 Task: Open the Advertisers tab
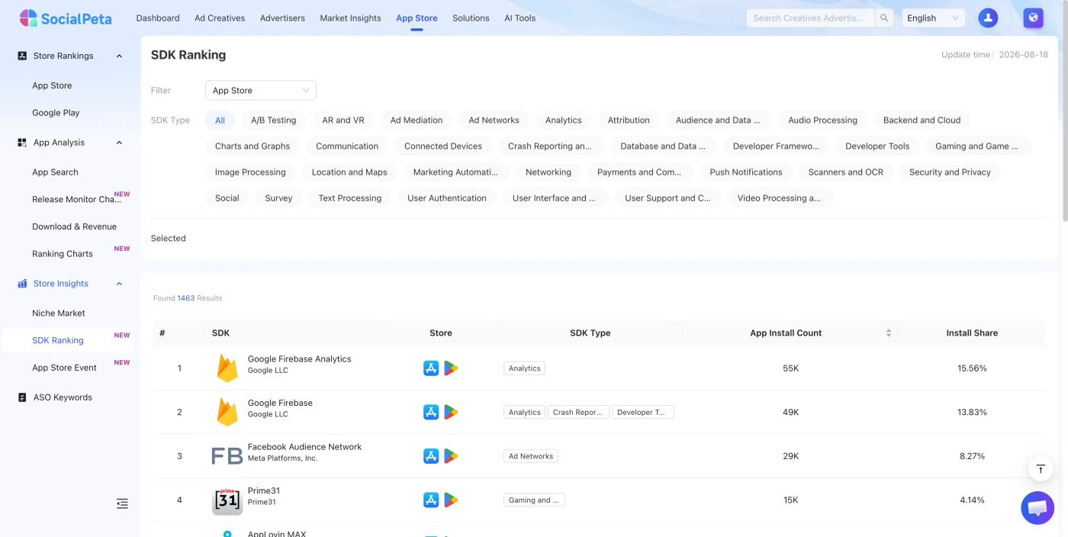coord(282,18)
